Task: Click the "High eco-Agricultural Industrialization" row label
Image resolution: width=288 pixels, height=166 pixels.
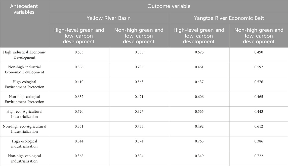Action: click(x=24, y=114)
